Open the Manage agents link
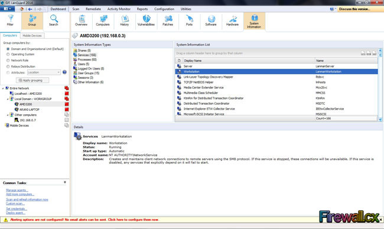Viewport: 384px width, 229px height. [x=17, y=190]
